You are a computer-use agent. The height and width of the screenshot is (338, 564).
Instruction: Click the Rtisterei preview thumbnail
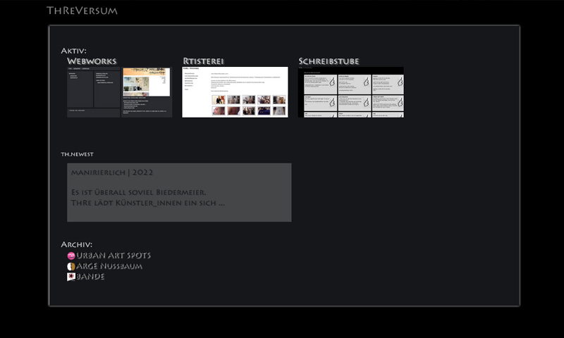tap(235, 92)
